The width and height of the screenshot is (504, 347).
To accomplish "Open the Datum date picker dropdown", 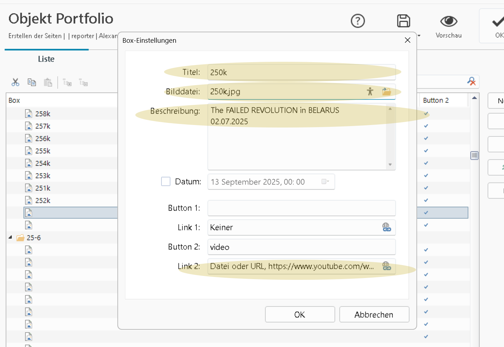I will point(325,182).
